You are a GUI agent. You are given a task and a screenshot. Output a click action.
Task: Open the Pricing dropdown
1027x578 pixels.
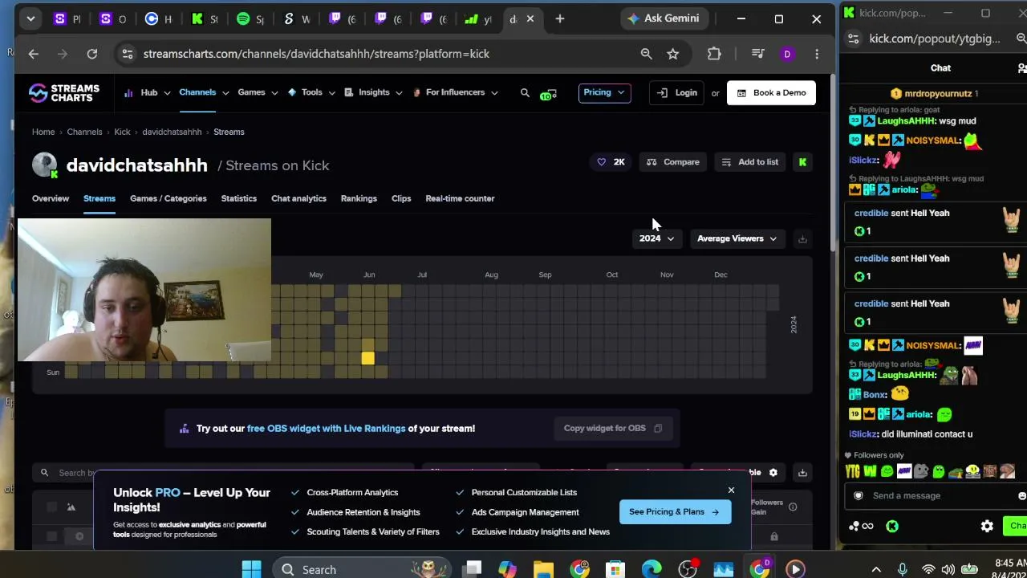pyautogui.click(x=604, y=92)
